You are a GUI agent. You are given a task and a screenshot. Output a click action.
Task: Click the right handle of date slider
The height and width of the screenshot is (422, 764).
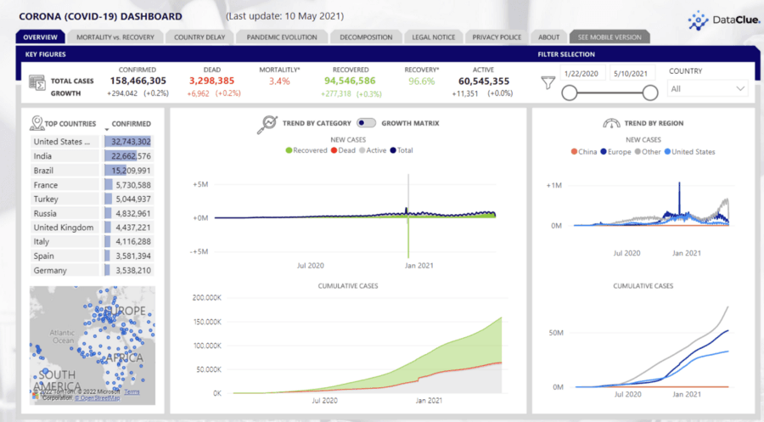(650, 93)
